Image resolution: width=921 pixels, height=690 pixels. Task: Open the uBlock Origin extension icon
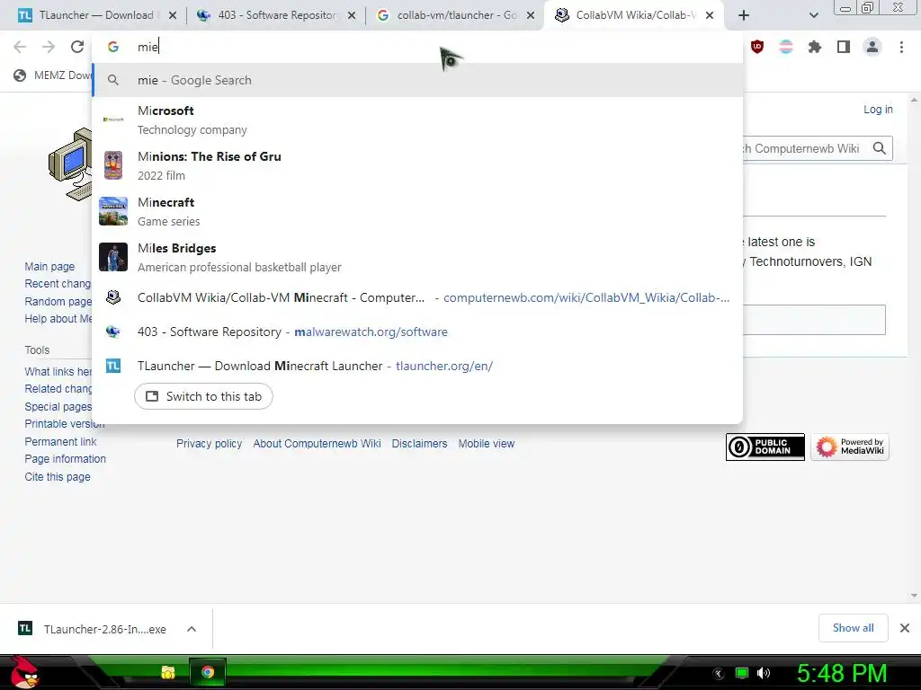tap(757, 47)
